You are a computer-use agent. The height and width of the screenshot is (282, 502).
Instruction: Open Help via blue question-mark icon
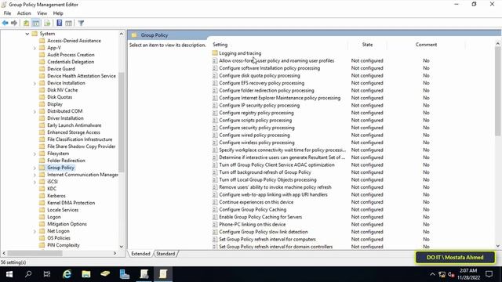(x=60, y=23)
